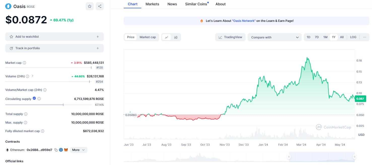Enable LOG scale on chart
Screen dimensions: 372x165
[x=353, y=37]
